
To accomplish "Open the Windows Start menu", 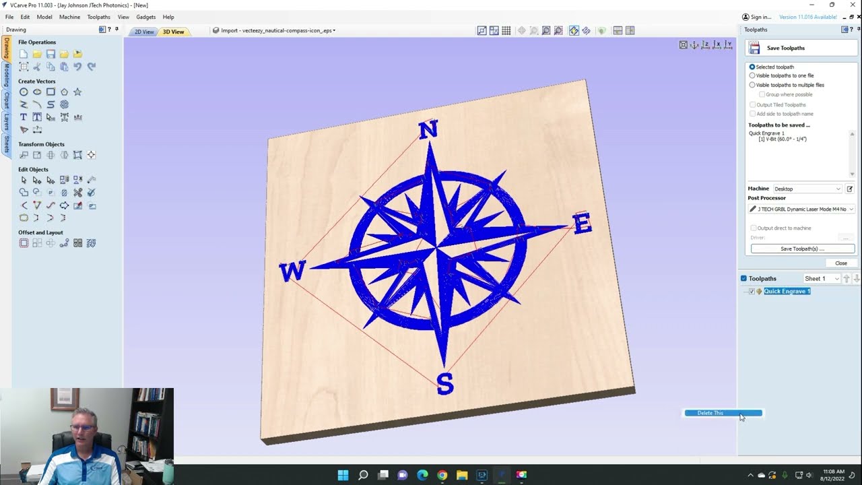I will (x=343, y=475).
